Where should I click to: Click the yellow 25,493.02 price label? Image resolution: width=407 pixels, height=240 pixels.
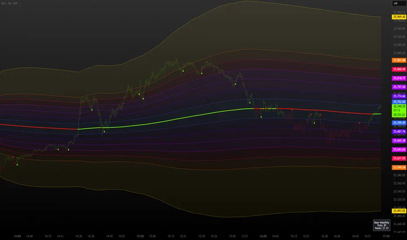tap(399, 211)
